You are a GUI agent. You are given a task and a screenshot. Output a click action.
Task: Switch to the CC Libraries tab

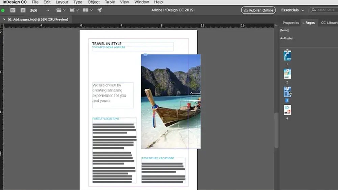329,23
